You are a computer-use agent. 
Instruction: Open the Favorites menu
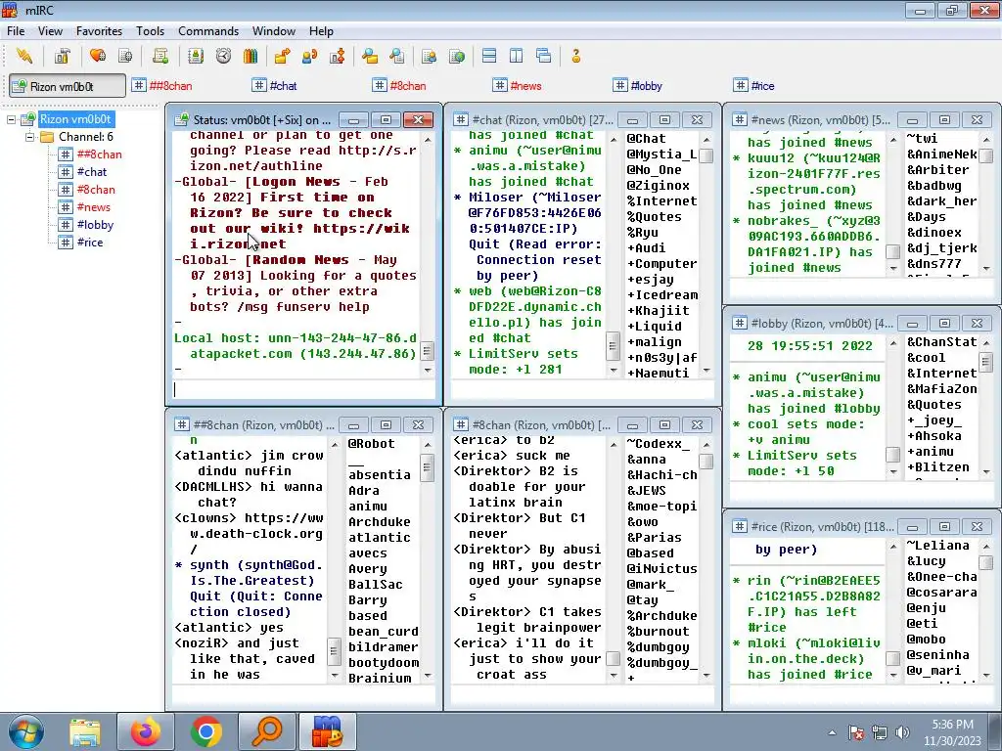(x=99, y=30)
